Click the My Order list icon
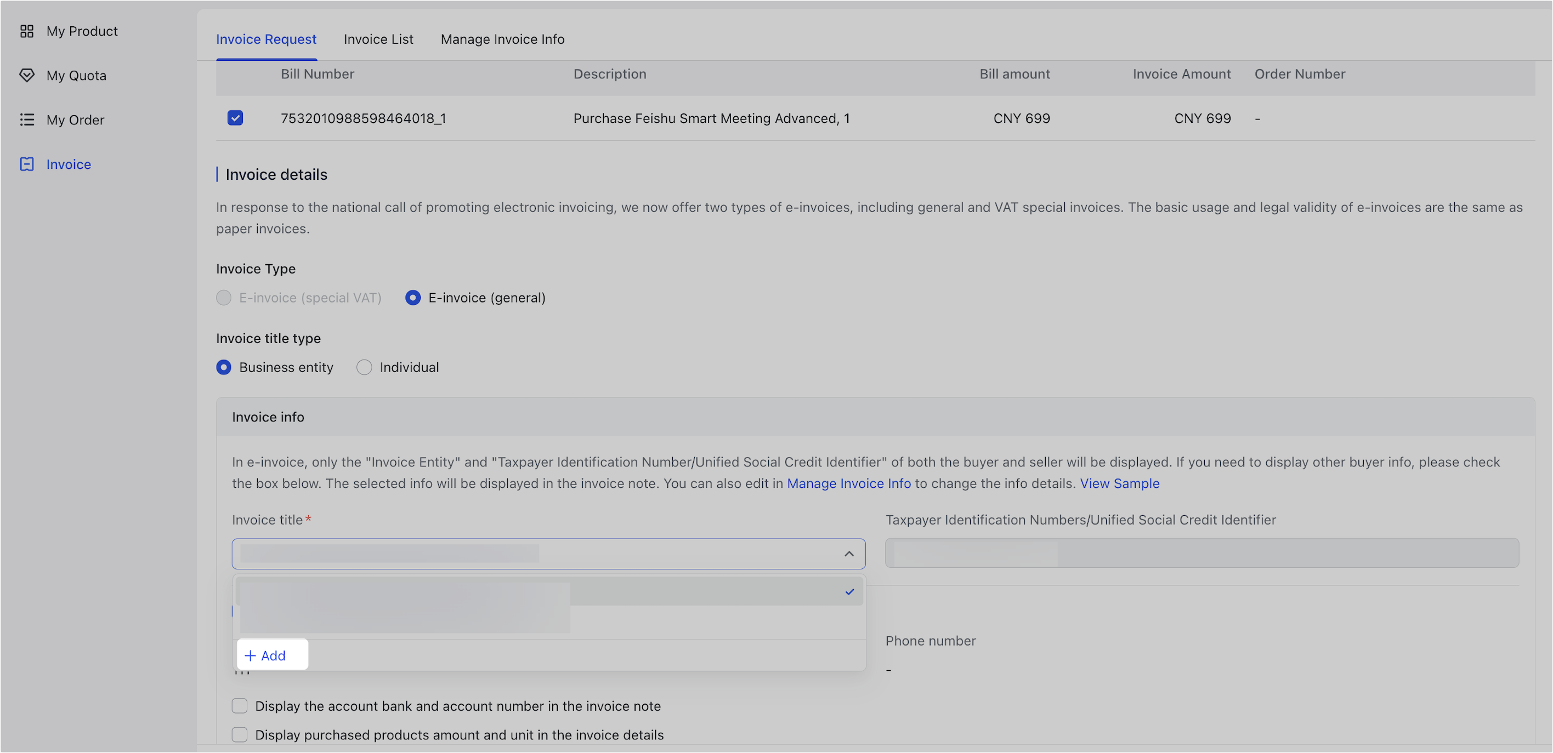Screen dimensions: 1553x753 [26, 120]
